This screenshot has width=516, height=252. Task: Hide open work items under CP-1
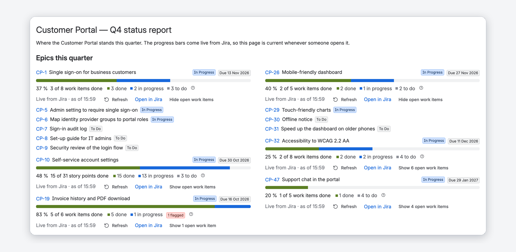tap(192, 99)
